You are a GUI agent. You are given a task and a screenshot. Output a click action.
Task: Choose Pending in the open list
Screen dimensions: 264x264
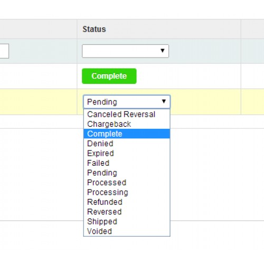pos(127,173)
